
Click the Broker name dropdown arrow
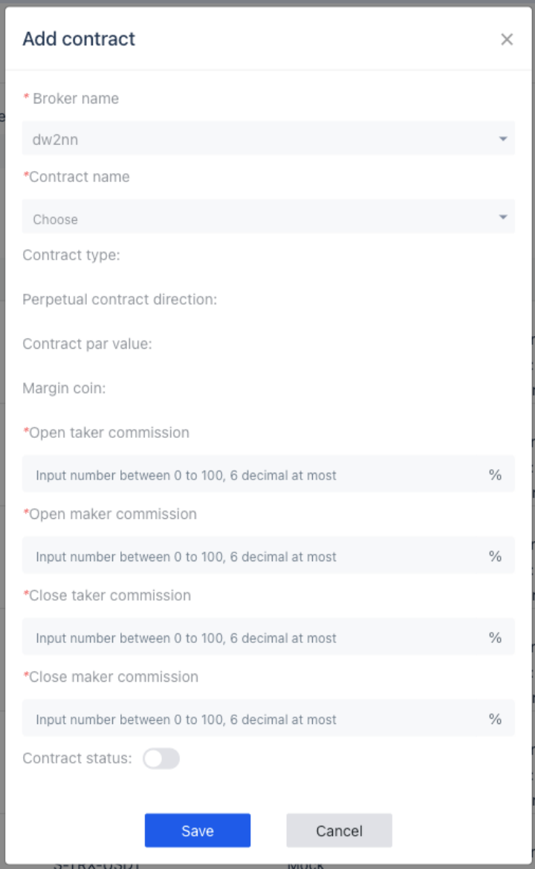coord(503,138)
